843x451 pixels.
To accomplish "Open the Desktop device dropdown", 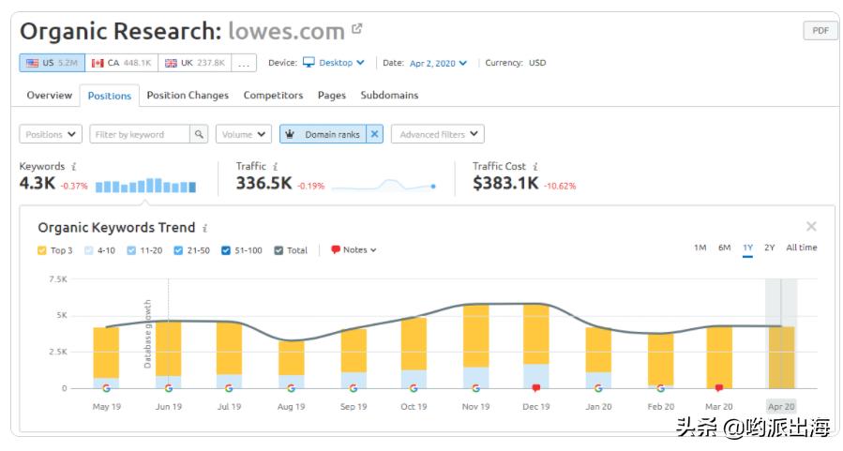I will pyautogui.click(x=334, y=63).
